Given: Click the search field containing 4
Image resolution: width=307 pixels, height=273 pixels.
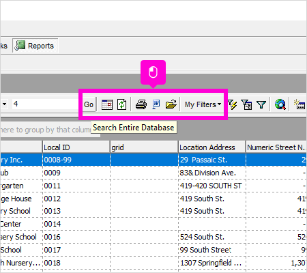Looking at the screenshot, I should point(46,104).
